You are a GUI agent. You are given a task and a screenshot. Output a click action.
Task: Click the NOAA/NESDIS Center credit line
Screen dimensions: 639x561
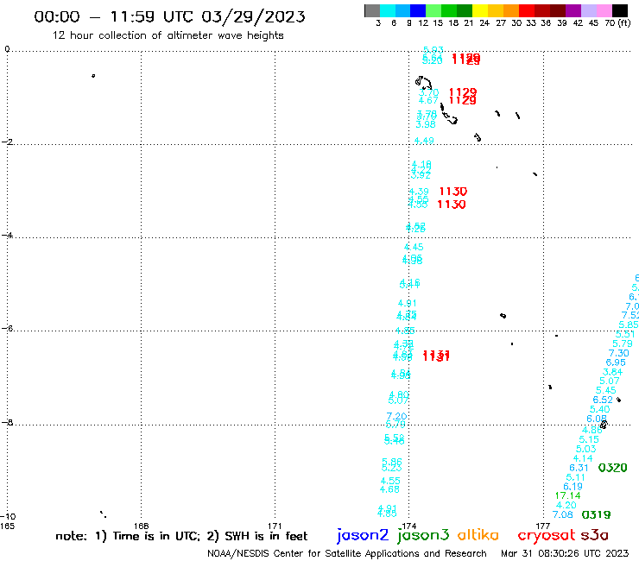click(x=347, y=554)
